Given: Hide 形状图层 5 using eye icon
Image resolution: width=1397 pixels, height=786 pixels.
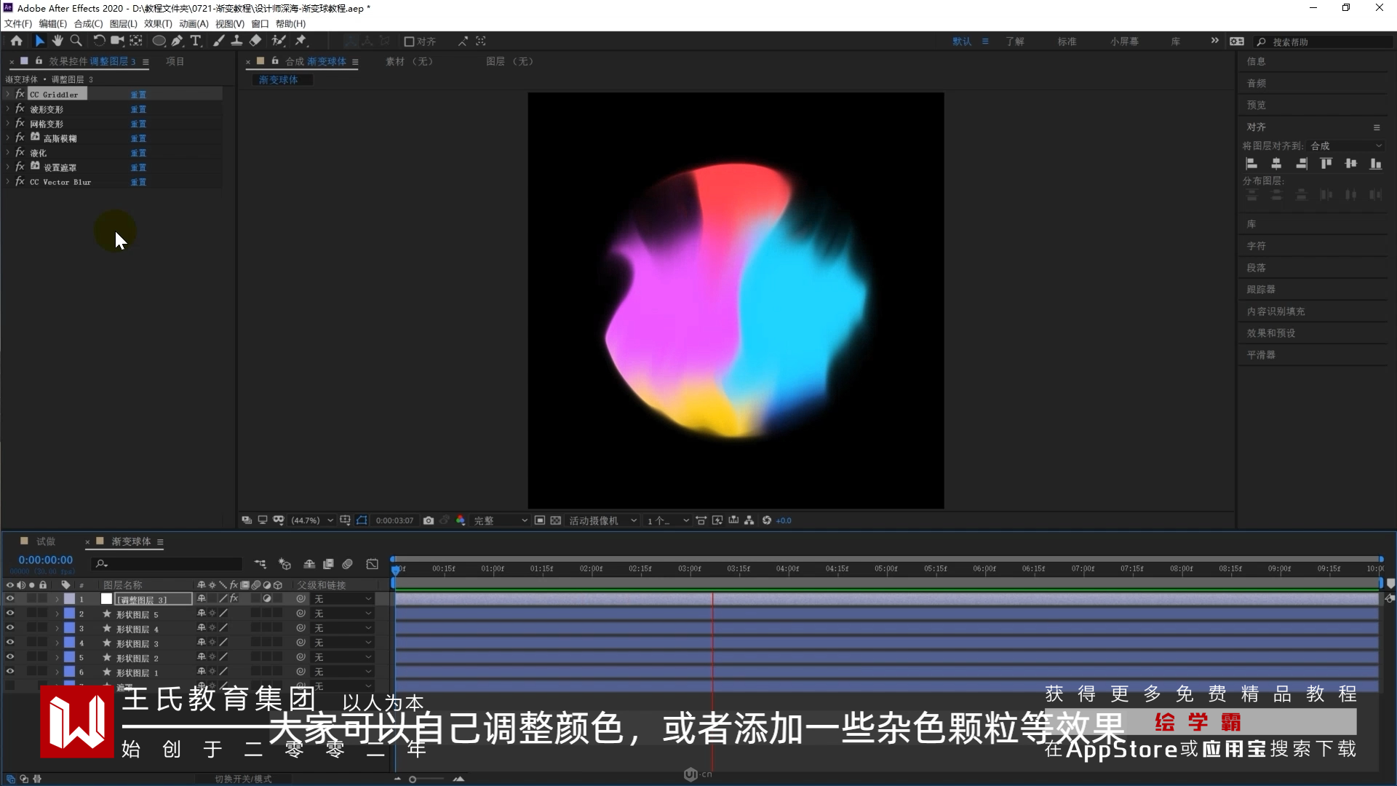Looking at the screenshot, I should click(x=10, y=614).
